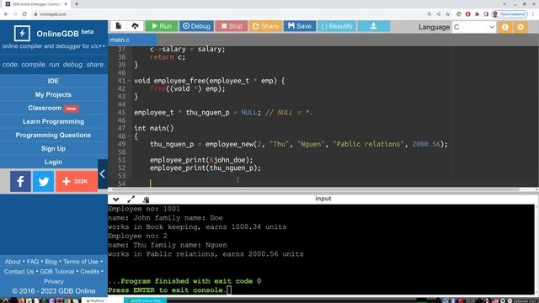This screenshot has width=539, height=303.
Task: Click the Opera red extension icon
Action: pos(468,14)
